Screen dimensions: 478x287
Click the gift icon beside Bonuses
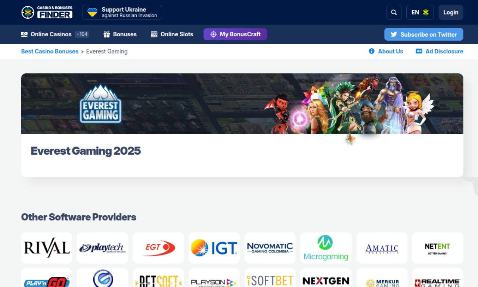coord(106,34)
